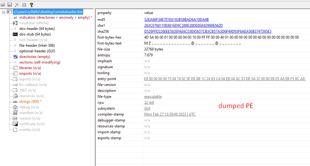This screenshot has width=310, height=166.
Task: Click the clipboard report toolbar icon
Action: point(24,5)
